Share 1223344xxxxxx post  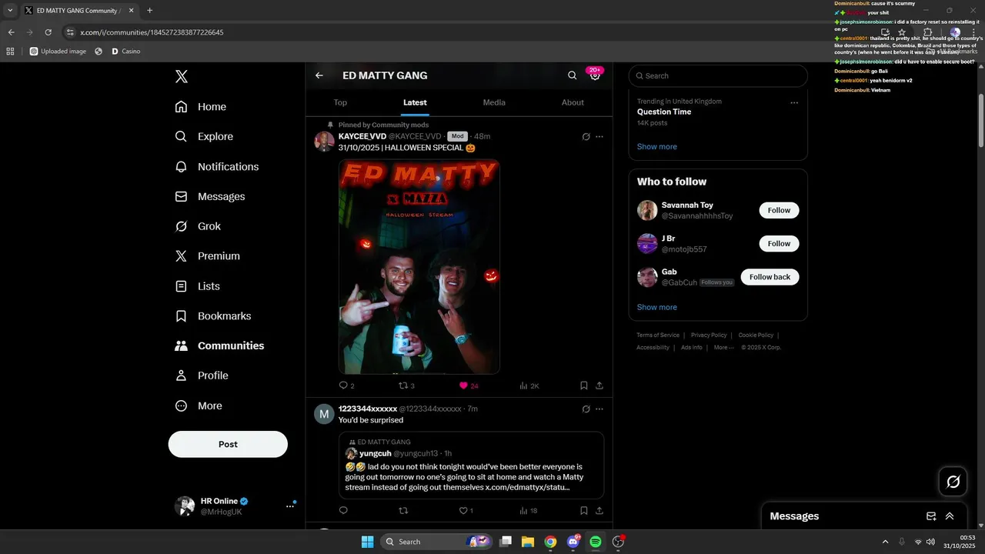(x=599, y=510)
